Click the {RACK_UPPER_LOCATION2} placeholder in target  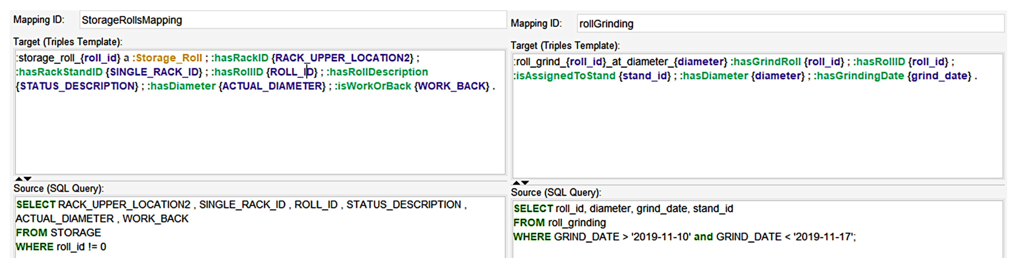342,58
